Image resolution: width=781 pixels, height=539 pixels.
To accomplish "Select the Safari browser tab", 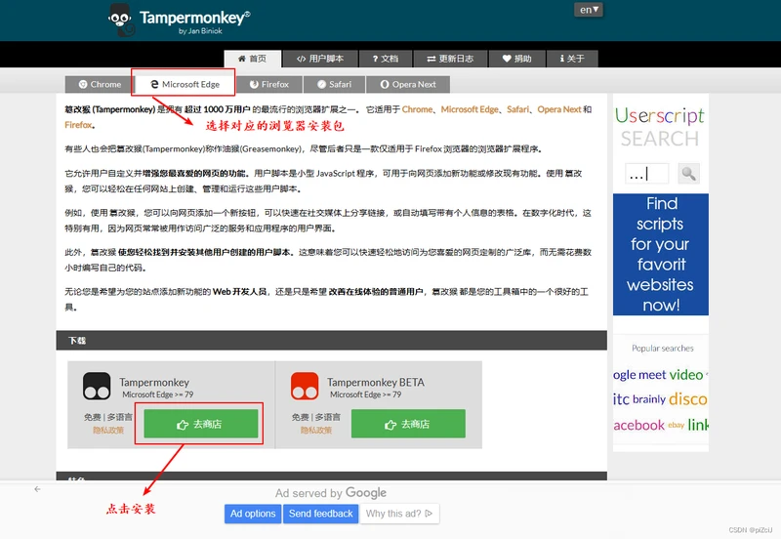I will pos(334,84).
